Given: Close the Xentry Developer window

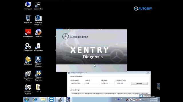Looking at the screenshot, I should pos(148,73).
